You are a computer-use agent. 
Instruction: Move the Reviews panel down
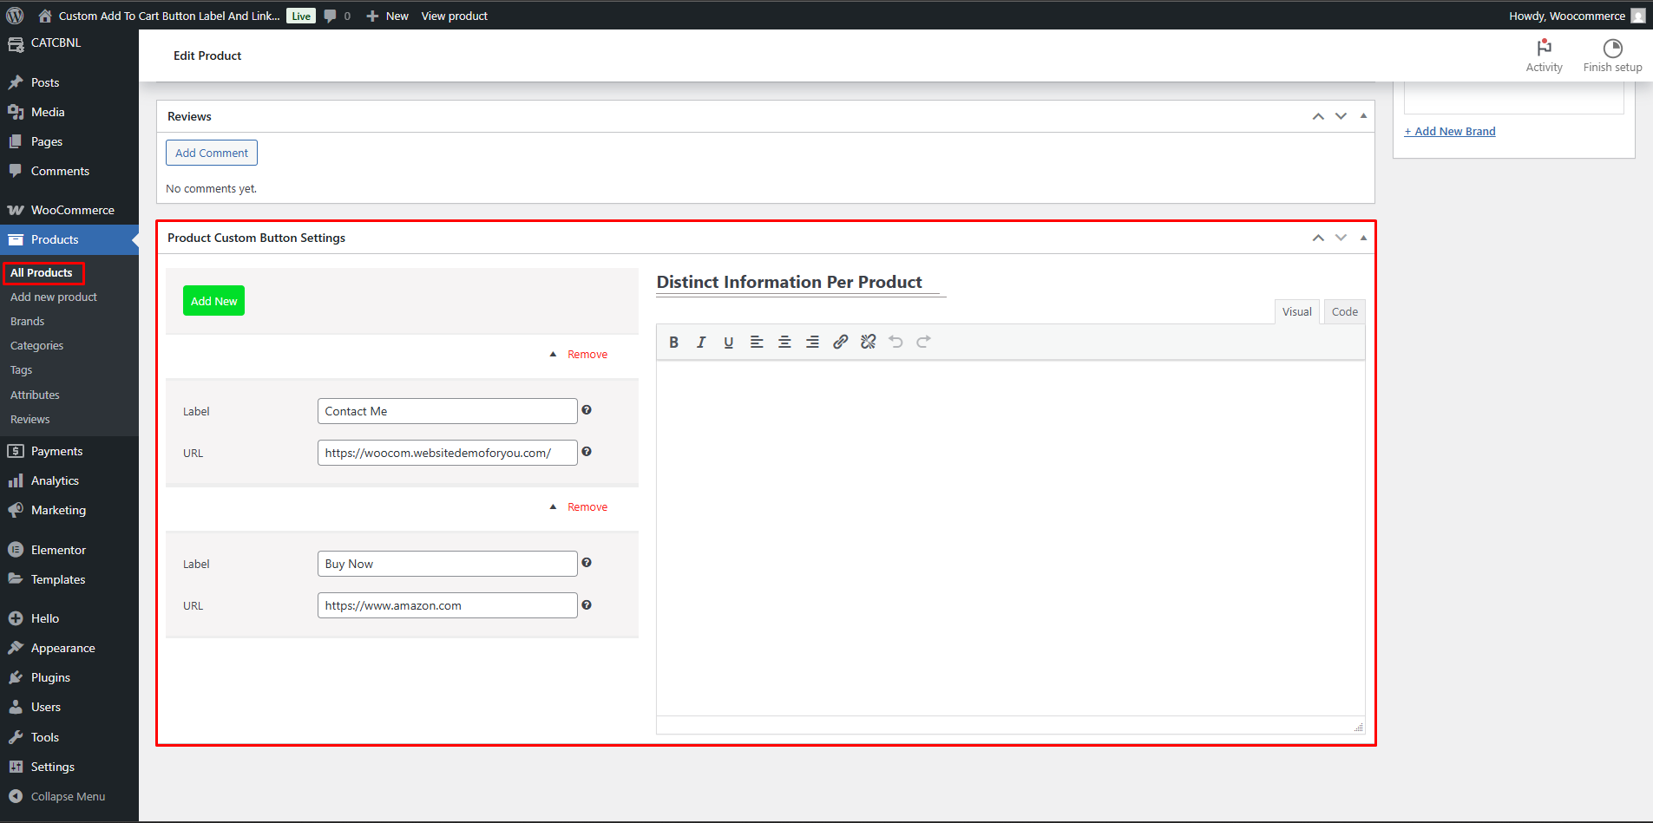pos(1341,116)
